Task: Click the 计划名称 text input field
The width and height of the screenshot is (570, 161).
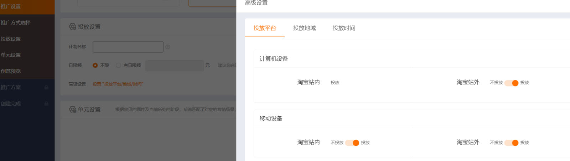Action: click(128, 47)
